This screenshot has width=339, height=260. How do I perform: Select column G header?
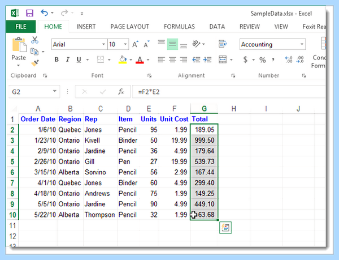204,109
